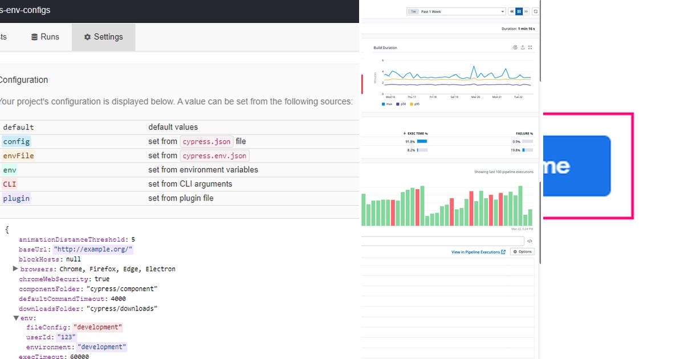Screen dimensions: 684x359
Task: Toggle the p50 series legend
Action: tap(400, 104)
